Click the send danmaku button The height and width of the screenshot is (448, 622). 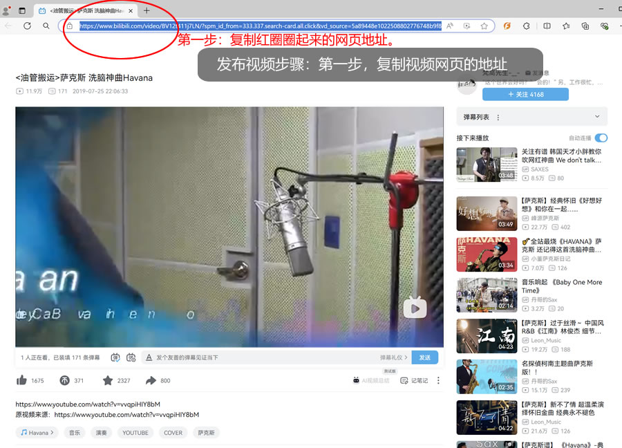[425, 357]
